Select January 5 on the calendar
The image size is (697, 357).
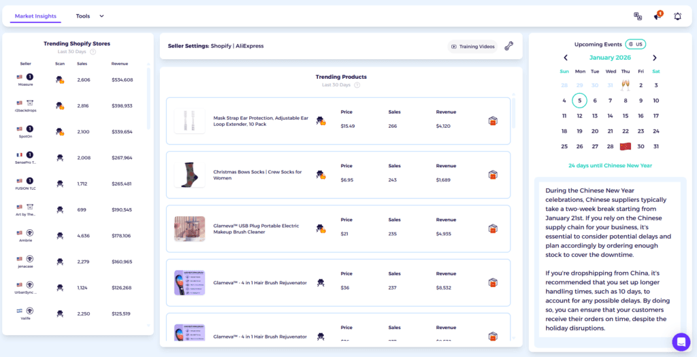579,101
